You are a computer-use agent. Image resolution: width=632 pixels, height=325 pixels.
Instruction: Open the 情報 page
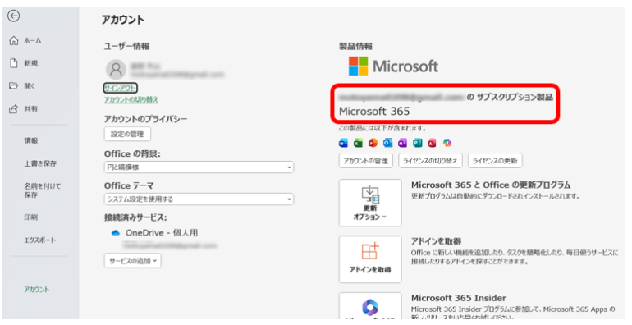tap(31, 140)
